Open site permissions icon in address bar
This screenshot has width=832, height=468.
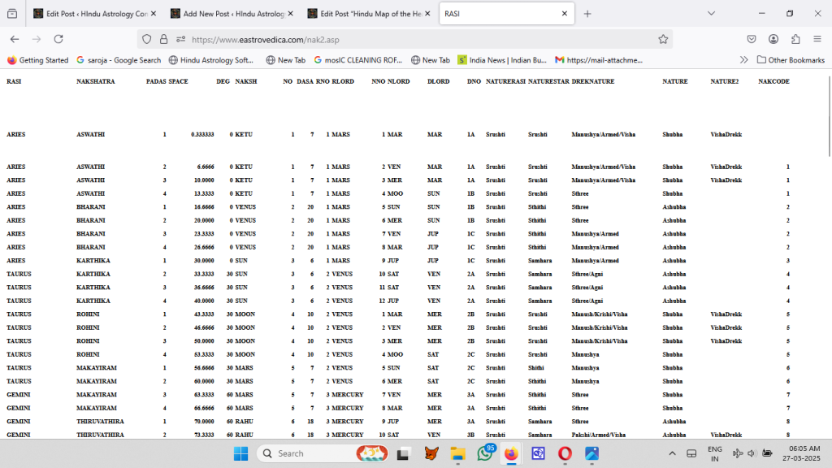click(x=181, y=39)
